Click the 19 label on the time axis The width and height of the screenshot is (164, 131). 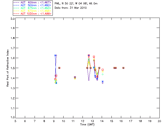150,121
